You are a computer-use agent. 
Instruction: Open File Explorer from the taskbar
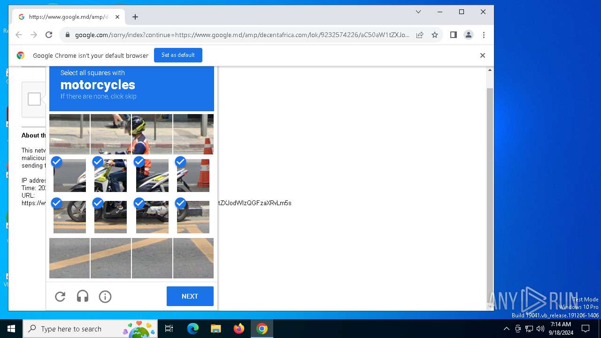216,329
